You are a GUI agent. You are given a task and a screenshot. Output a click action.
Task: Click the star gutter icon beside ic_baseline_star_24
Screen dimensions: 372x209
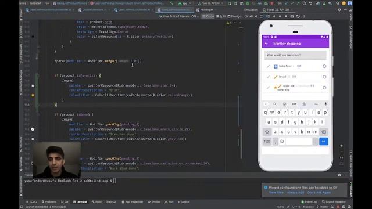(x=33, y=85)
